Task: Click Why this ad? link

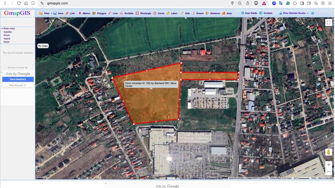Action: [x=18, y=85]
